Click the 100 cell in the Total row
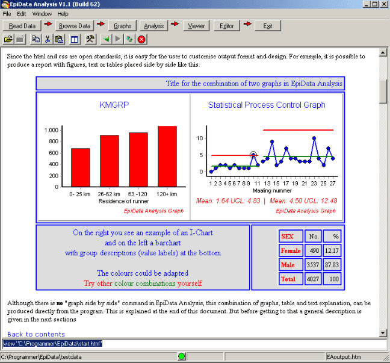This screenshot has width=390, height=363. tap(332, 279)
